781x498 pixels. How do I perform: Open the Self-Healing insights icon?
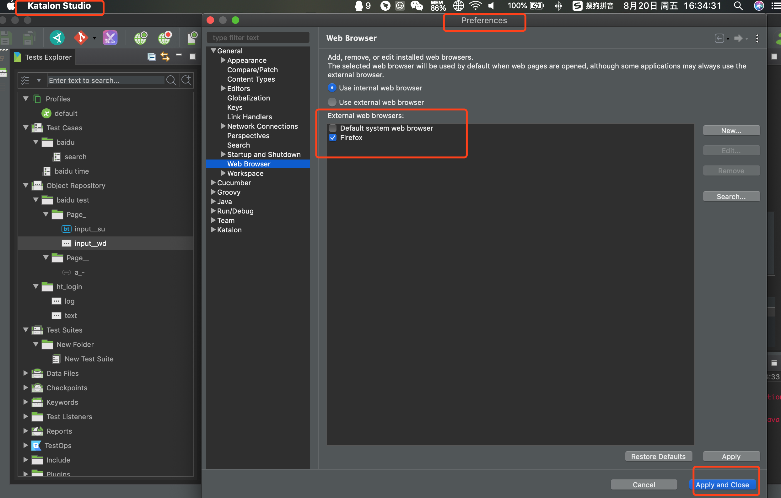tap(110, 38)
